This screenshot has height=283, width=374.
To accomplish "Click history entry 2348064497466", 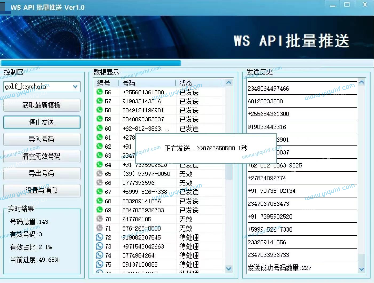I will point(268,89).
